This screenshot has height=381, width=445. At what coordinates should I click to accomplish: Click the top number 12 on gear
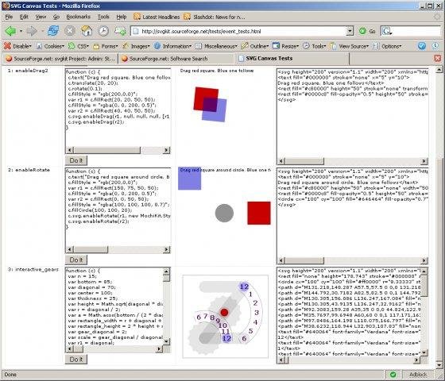[x=244, y=287]
